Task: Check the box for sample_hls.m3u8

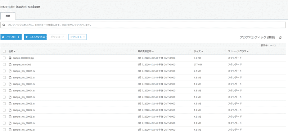Action: click(4, 65)
